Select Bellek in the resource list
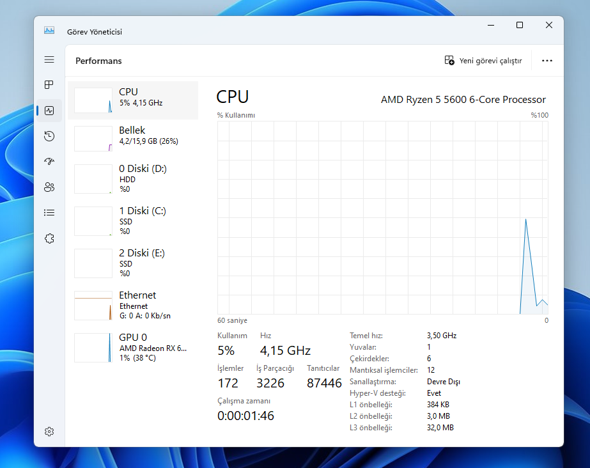This screenshot has height=468, width=590. point(133,139)
